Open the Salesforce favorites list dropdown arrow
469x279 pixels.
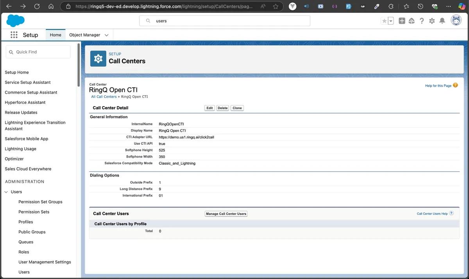[x=390, y=21]
